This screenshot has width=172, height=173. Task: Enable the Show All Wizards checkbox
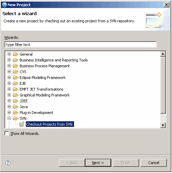point(7,134)
